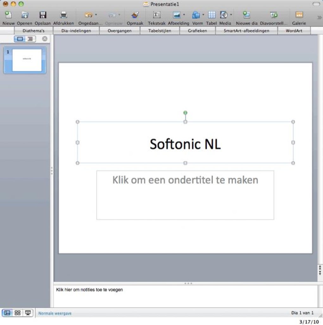Viewport: 323px width, 325px height.
Task: Click the subtitle placeholder Klik om een ondertitel
Action: (x=185, y=180)
